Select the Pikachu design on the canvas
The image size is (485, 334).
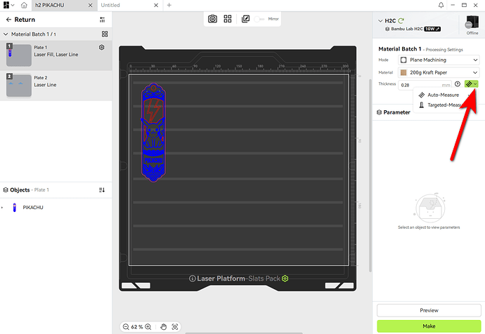click(153, 133)
